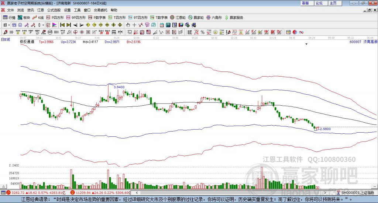378x203 pixels.
Task: Select the percent % retracement tool
Action: click(x=203, y=32)
